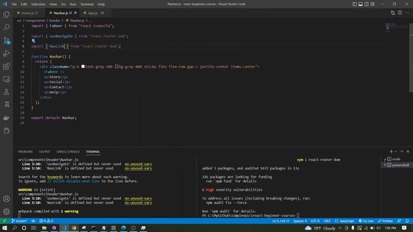Screen dimensions: 413x232
Task: Click components in the breadcrumb path
Action: tap(35, 20)
